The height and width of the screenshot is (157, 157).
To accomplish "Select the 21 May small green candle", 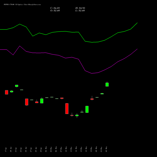I will pos(102,94).
